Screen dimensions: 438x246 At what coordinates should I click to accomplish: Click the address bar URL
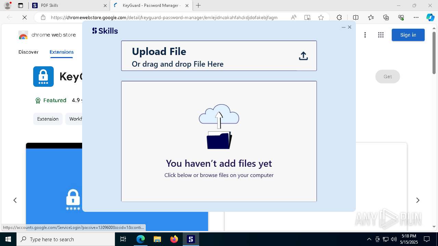click(x=164, y=17)
